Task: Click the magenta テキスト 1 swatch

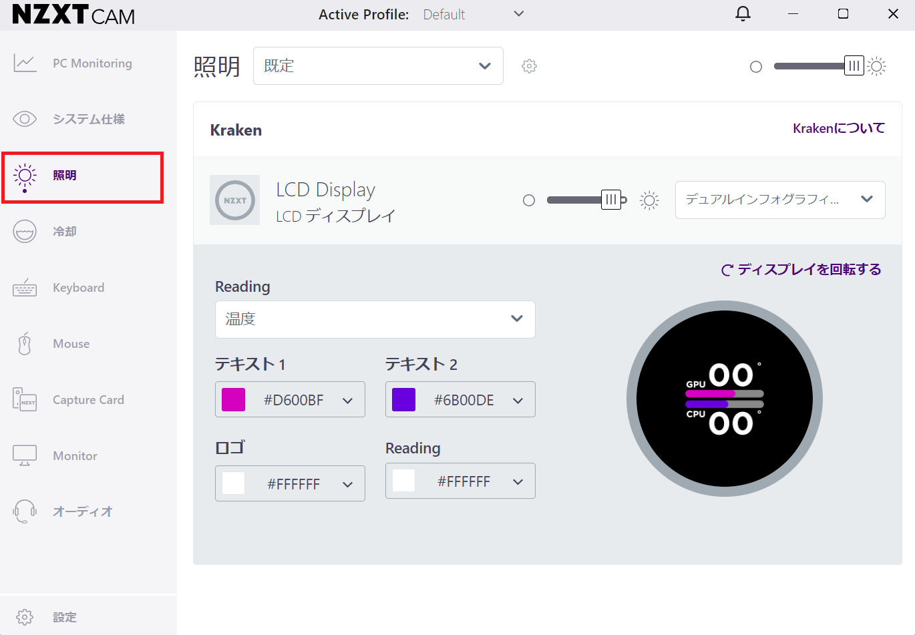Action: (233, 399)
